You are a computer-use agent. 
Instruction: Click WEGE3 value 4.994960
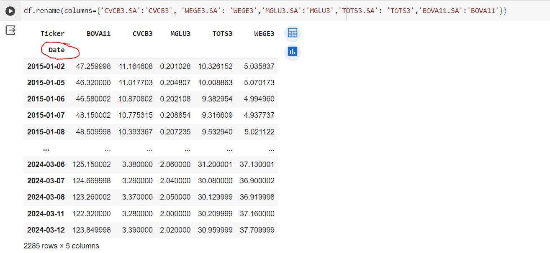(x=260, y=99)
